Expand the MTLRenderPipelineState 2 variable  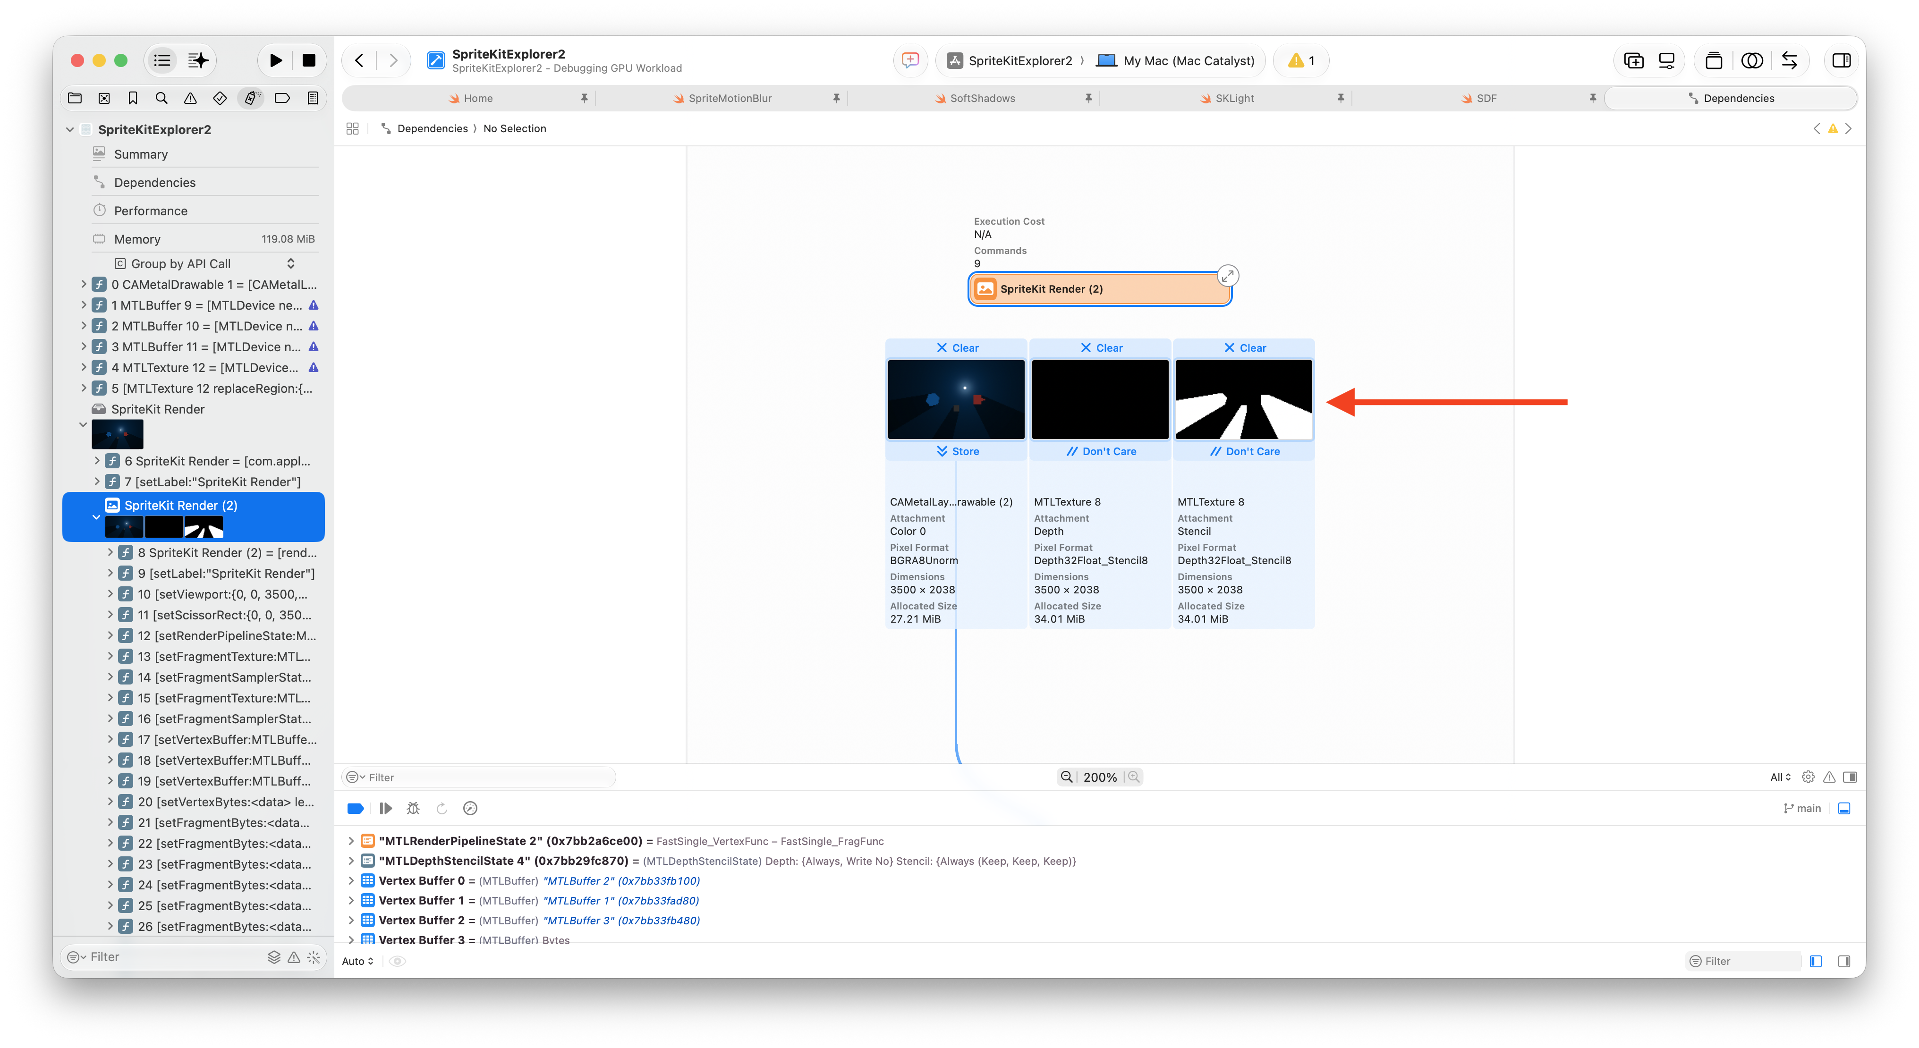(351, 840)
